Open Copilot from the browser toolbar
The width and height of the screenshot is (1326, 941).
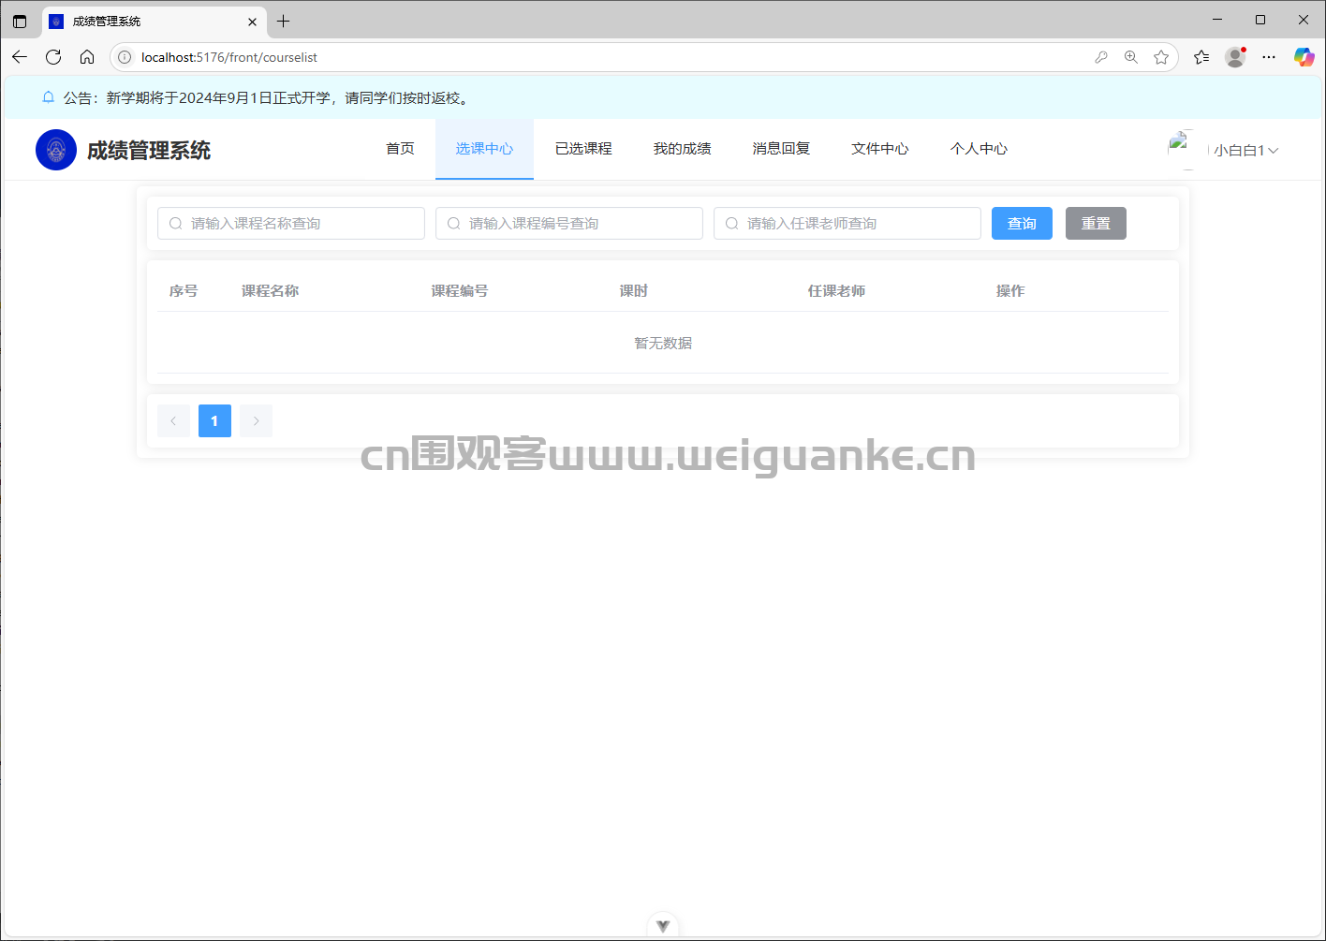click(1304, 56)
